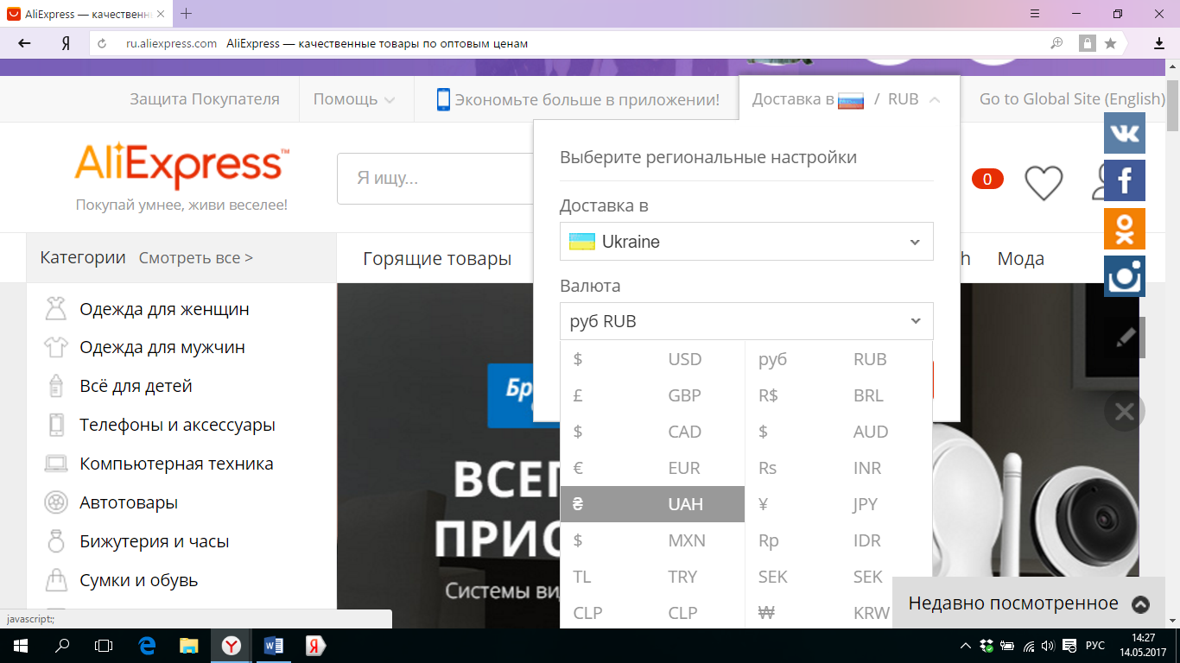1180x663 pixels.
Task: Open VK social network icon
Action: pos(1125,133)
